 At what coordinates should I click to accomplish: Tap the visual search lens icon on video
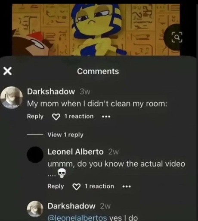click(x=177, y=37)
